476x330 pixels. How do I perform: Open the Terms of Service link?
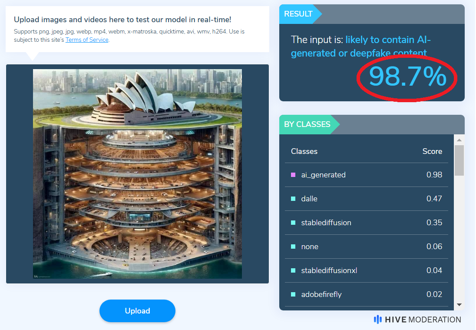87,40
